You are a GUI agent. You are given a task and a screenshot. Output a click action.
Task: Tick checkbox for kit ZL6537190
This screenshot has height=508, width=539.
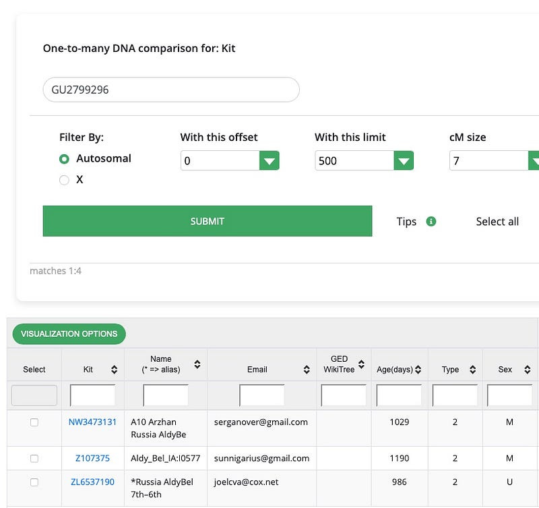(x=34, y=482)
